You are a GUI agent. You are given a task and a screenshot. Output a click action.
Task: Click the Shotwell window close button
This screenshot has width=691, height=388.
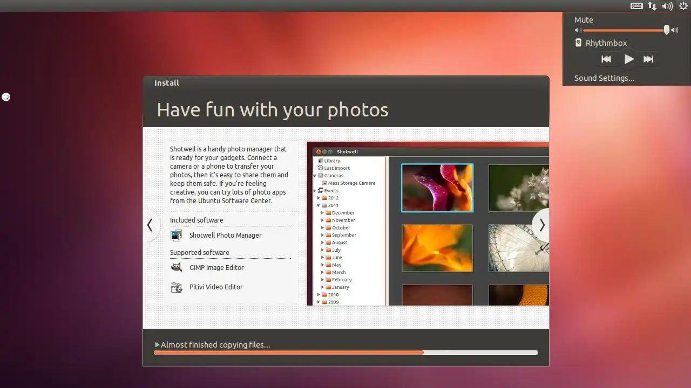(319, 152)
